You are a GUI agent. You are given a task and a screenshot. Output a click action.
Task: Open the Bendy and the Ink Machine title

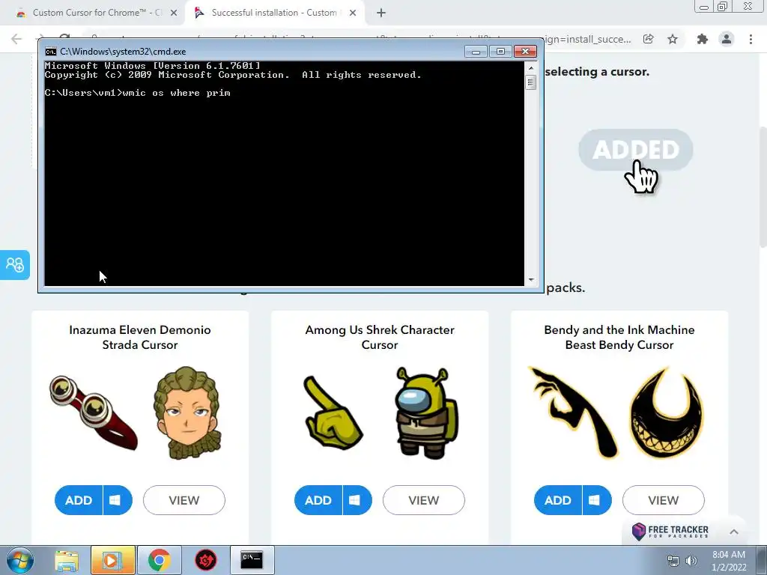[619, 338]
